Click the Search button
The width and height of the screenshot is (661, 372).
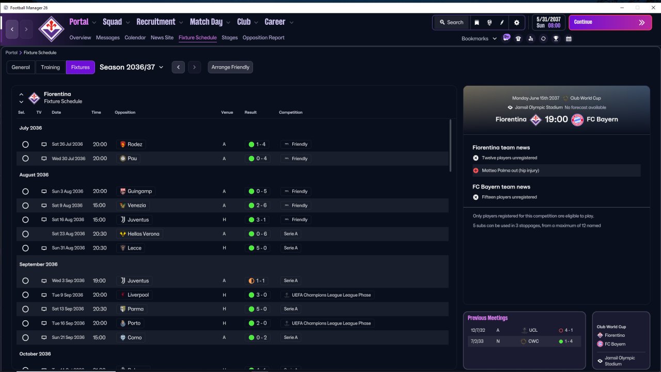point(451,22)
